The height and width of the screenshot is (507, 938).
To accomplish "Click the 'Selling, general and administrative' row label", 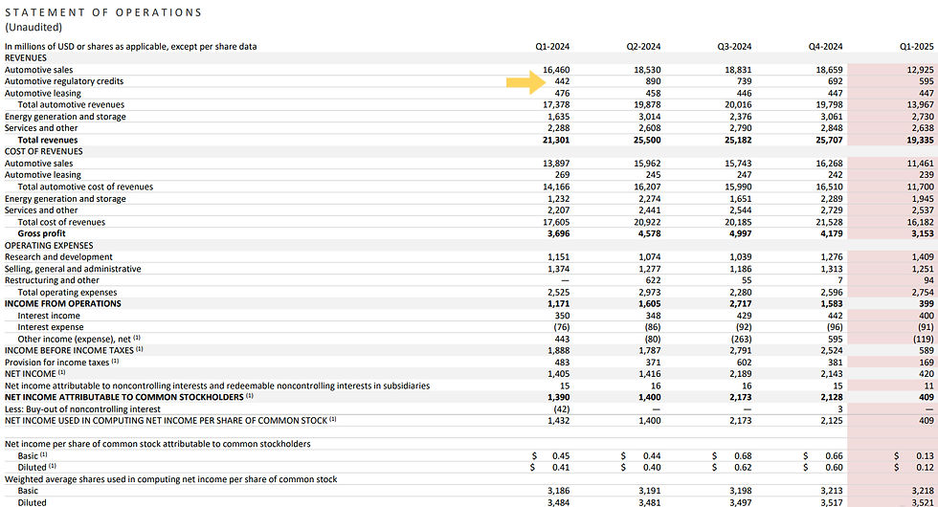I will [73, 269].
